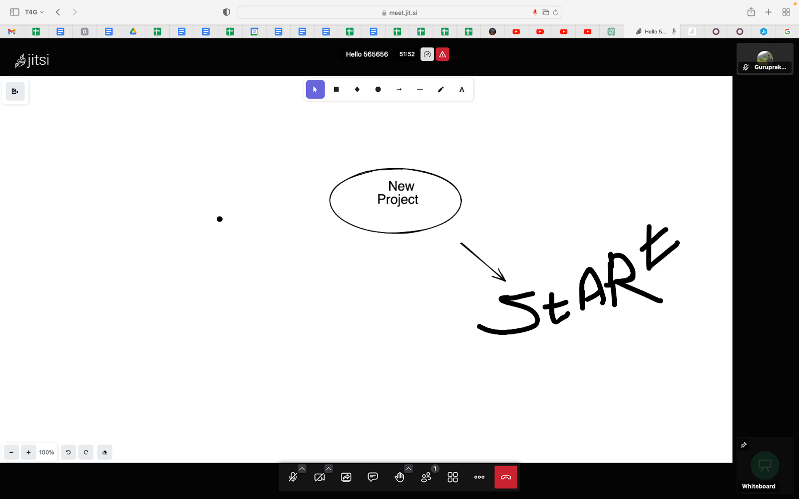This screenshot has width=799, height=499.
Task: Select the line drawing tool
Action: pyautogui.click(x=420, y=89)
